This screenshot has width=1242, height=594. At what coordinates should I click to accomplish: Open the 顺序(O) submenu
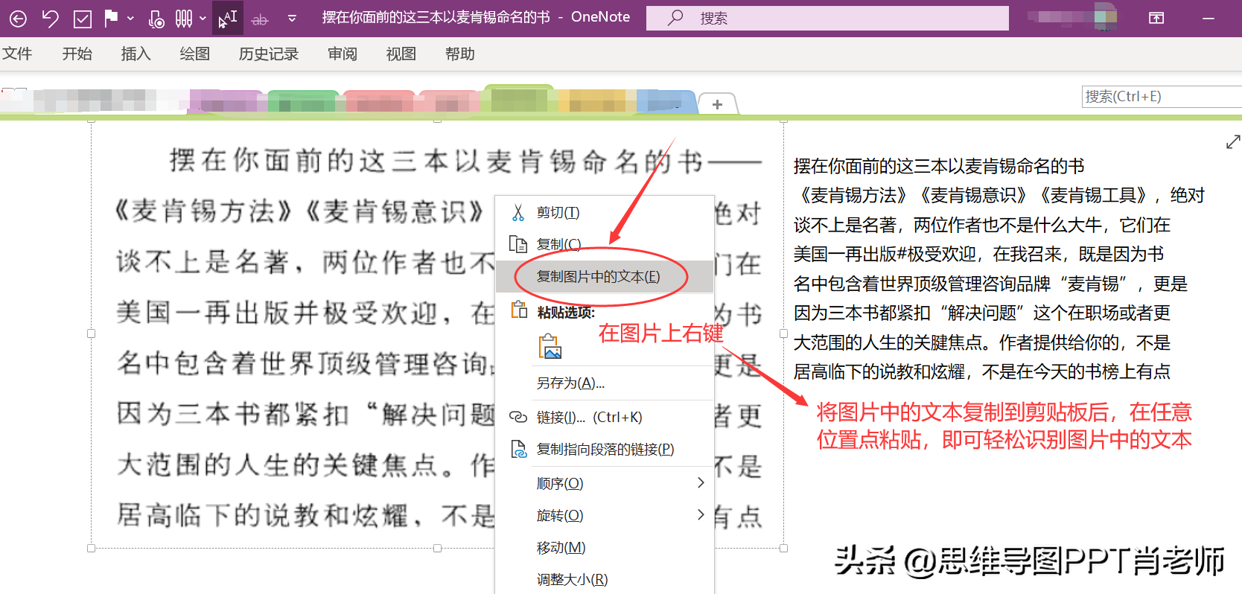point(605,483)
